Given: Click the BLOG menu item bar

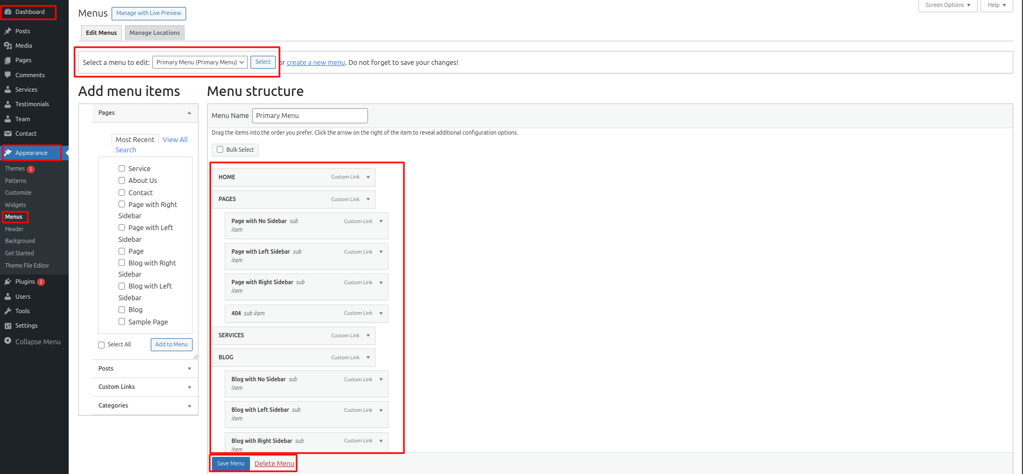Looking at the screenshot, I should [x=293, y=358].
